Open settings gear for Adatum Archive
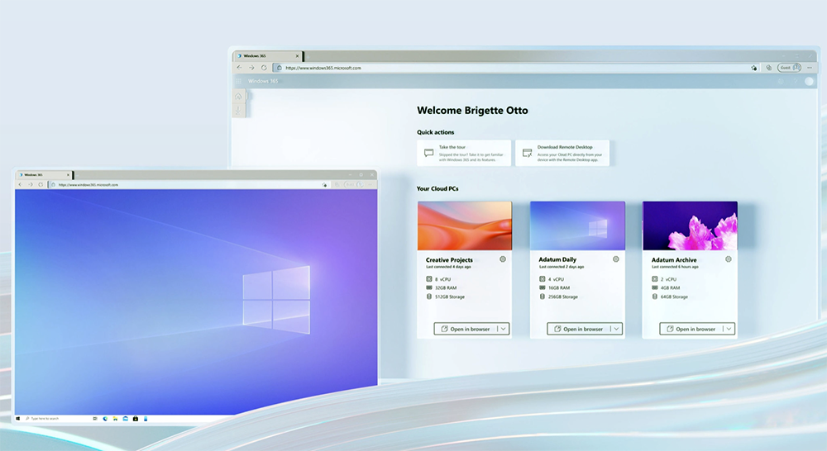Image resolution: width=827 pixels, height=451 pixels. (729, 259)
